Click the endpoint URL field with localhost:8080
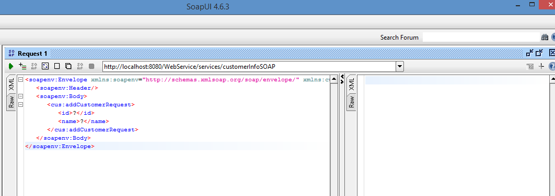 point(249,66)
